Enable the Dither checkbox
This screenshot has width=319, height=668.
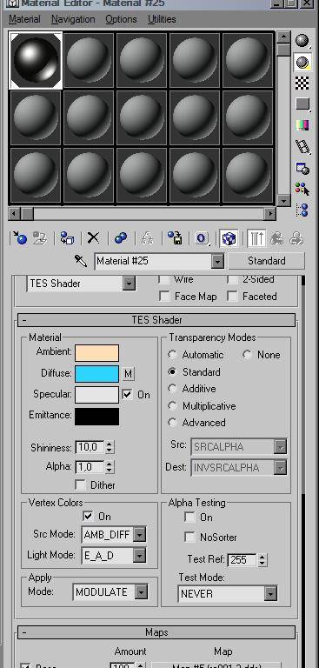pos(80,484)
